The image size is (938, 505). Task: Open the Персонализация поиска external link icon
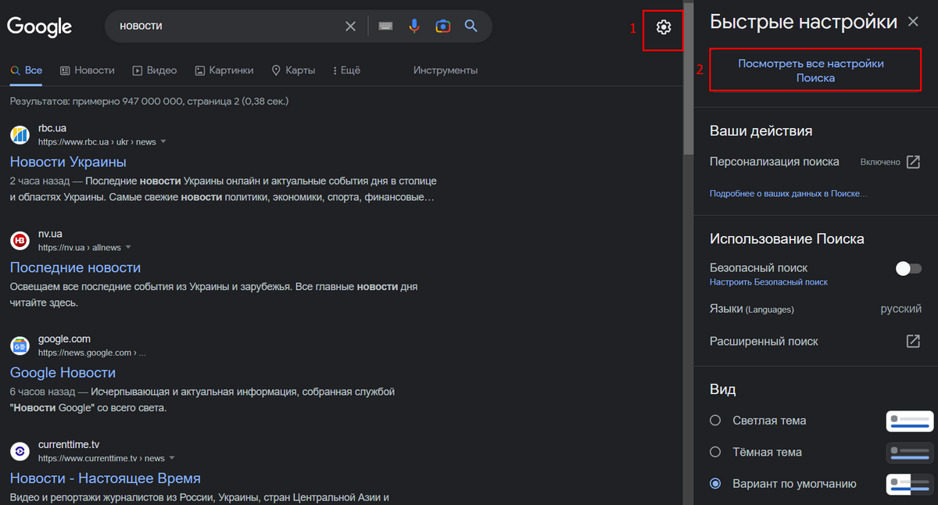click(x=913, y=162)
